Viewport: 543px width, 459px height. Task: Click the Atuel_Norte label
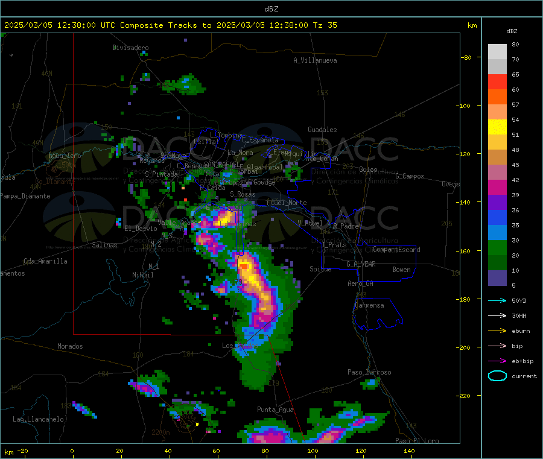click(x=287, y=203)
